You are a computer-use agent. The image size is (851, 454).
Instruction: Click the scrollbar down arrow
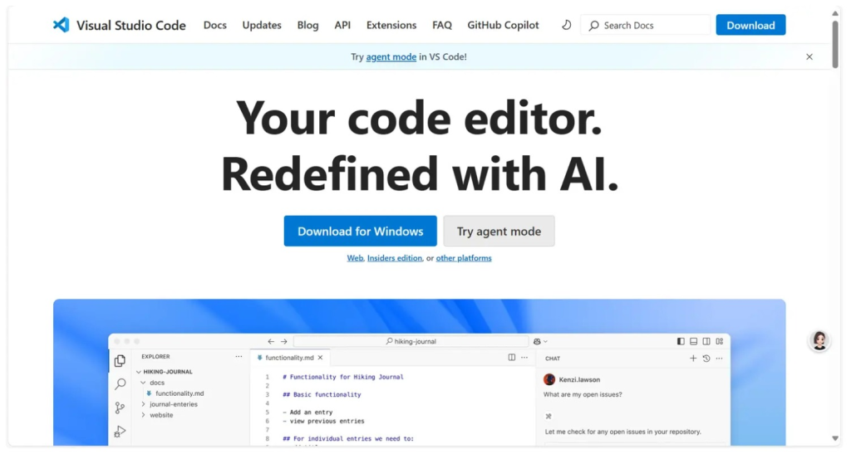point(835,438)
